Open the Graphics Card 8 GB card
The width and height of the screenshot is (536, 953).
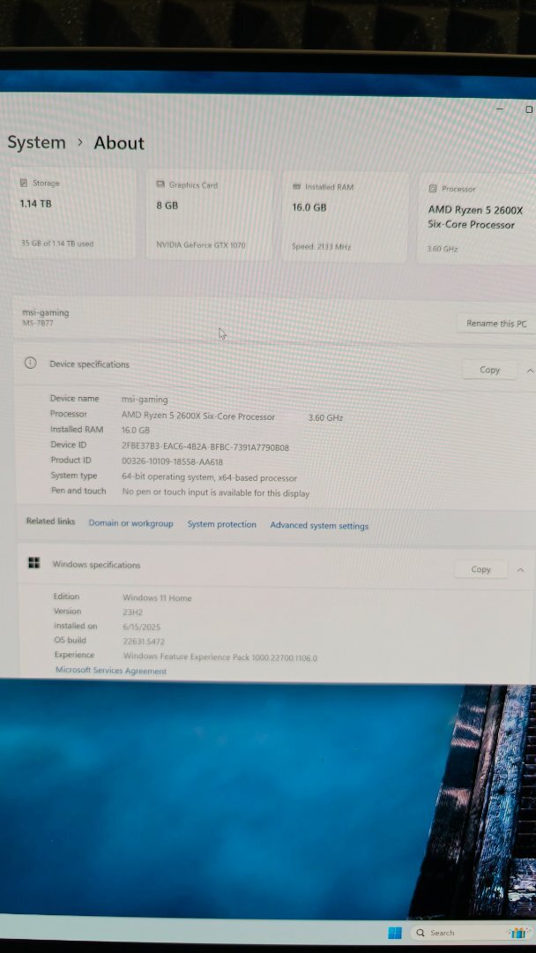tap(210, 216)
